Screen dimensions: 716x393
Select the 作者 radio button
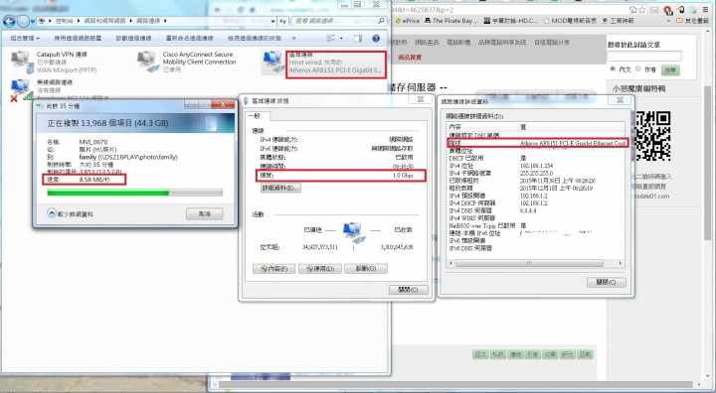point(637,68)
